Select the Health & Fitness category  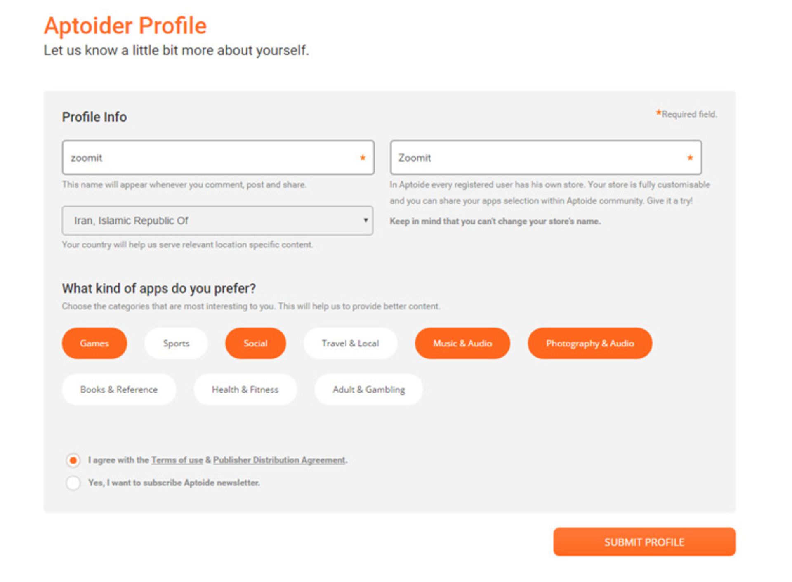[x=245, y=389]
